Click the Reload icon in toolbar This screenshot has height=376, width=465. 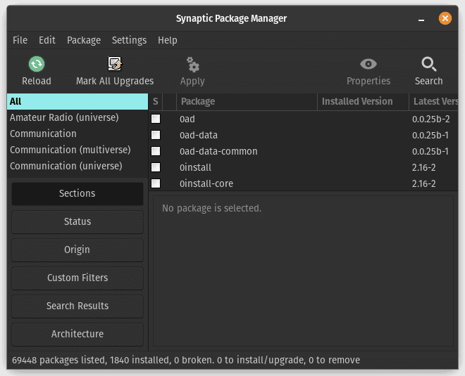[37, 64]
